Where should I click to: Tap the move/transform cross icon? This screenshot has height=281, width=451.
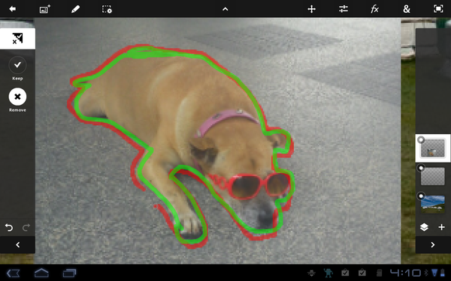(x=311, y=9)
